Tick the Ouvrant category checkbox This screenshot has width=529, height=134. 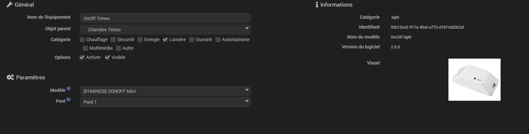tap(192, 40)
